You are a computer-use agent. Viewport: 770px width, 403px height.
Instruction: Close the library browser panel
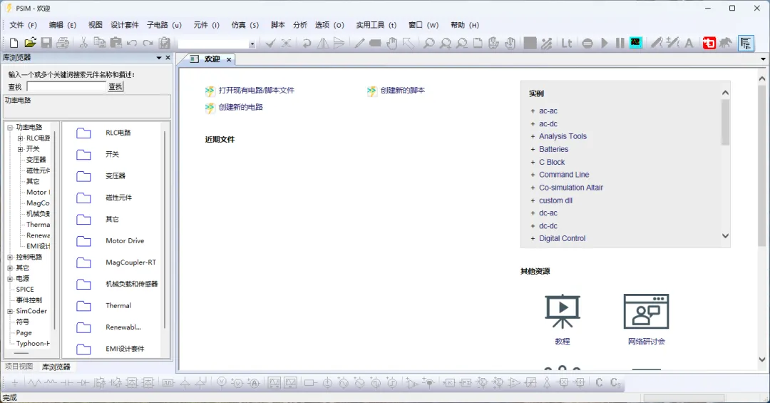pyautogui.click(x=168, y=58)
